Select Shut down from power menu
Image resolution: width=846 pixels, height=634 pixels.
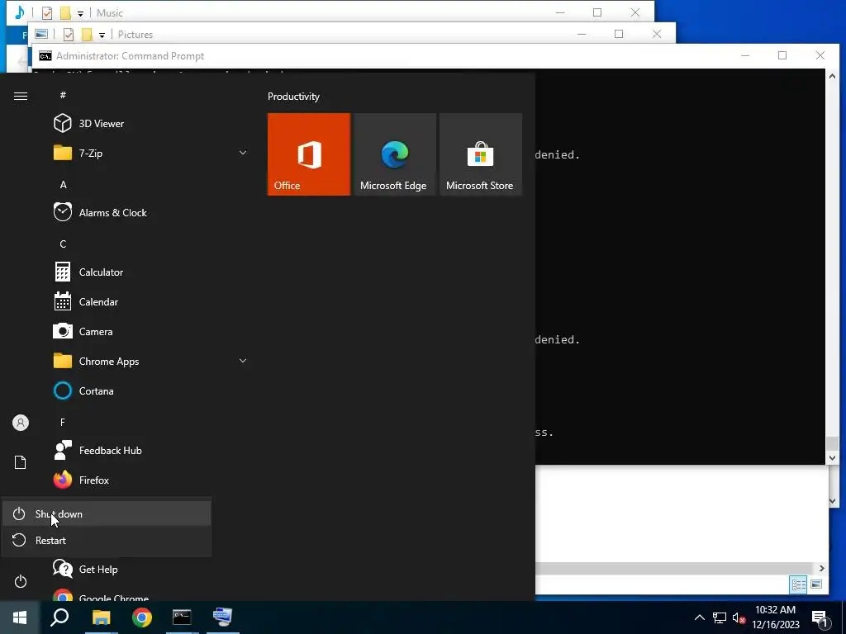point(107,513)
